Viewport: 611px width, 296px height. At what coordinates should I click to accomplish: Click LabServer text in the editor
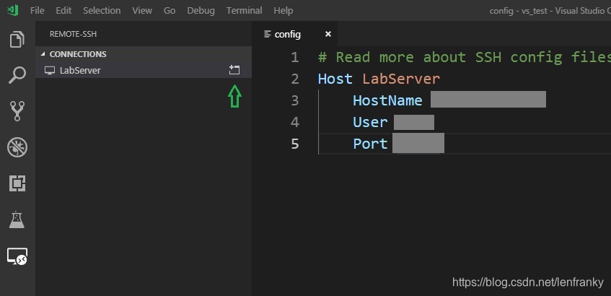click(401, 79)
